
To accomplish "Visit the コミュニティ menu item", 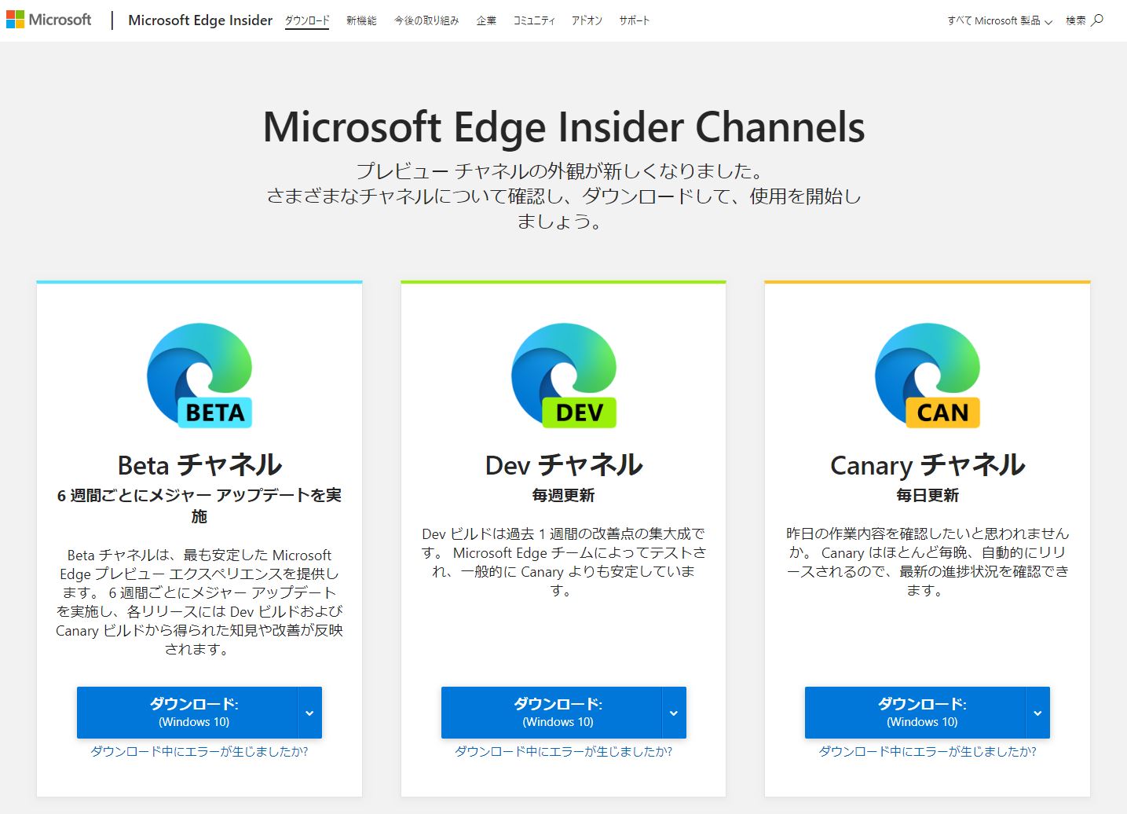I will click(x=534, y=20).
